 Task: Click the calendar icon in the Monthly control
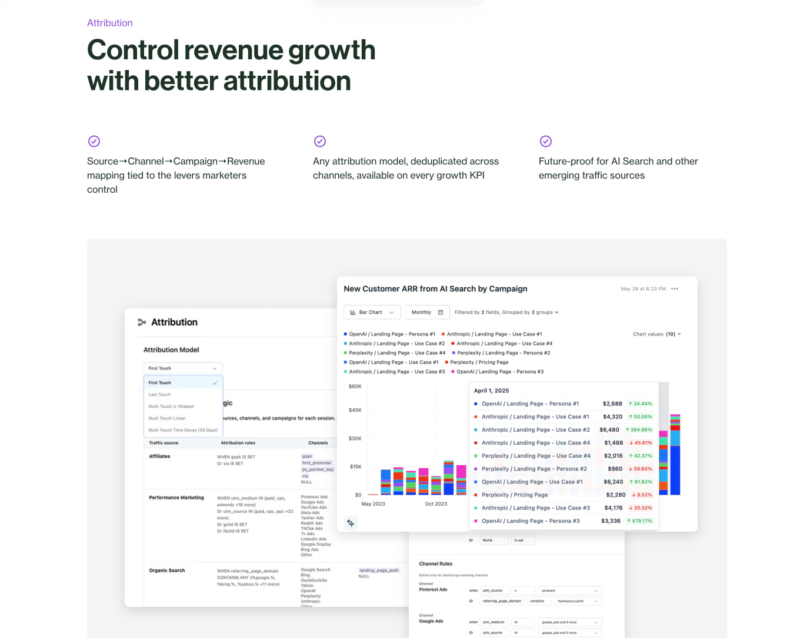[x=441, y=313]
